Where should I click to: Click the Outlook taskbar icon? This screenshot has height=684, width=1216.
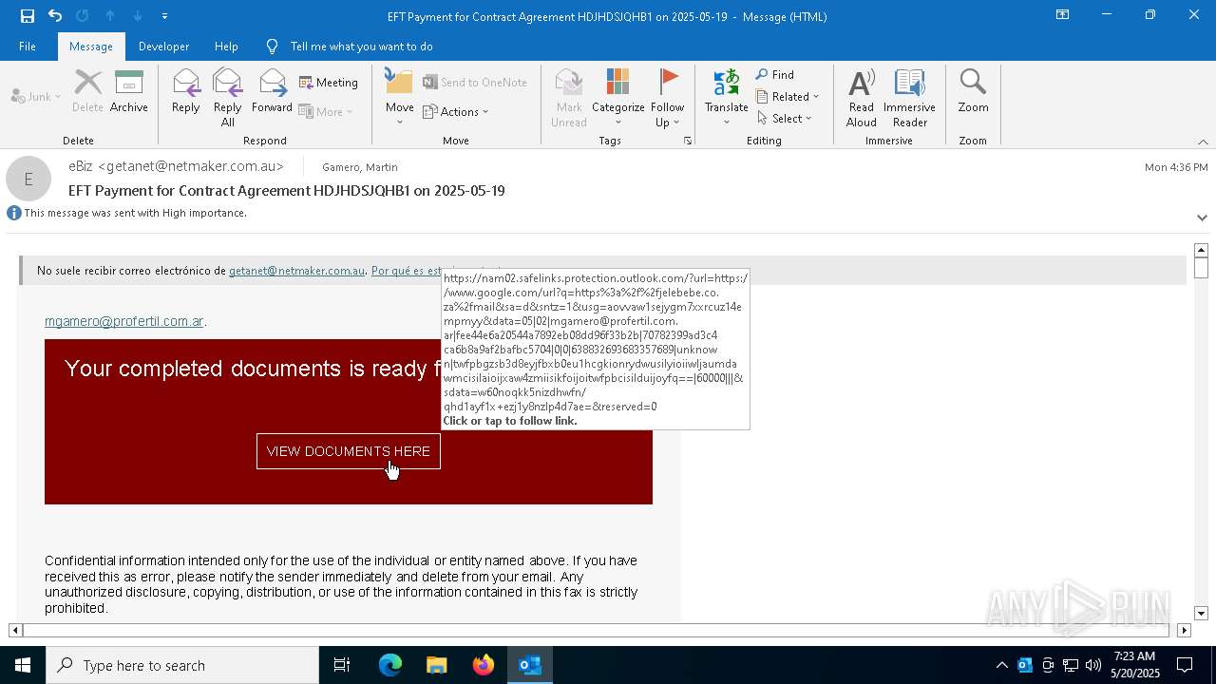[x=530, y=665]
